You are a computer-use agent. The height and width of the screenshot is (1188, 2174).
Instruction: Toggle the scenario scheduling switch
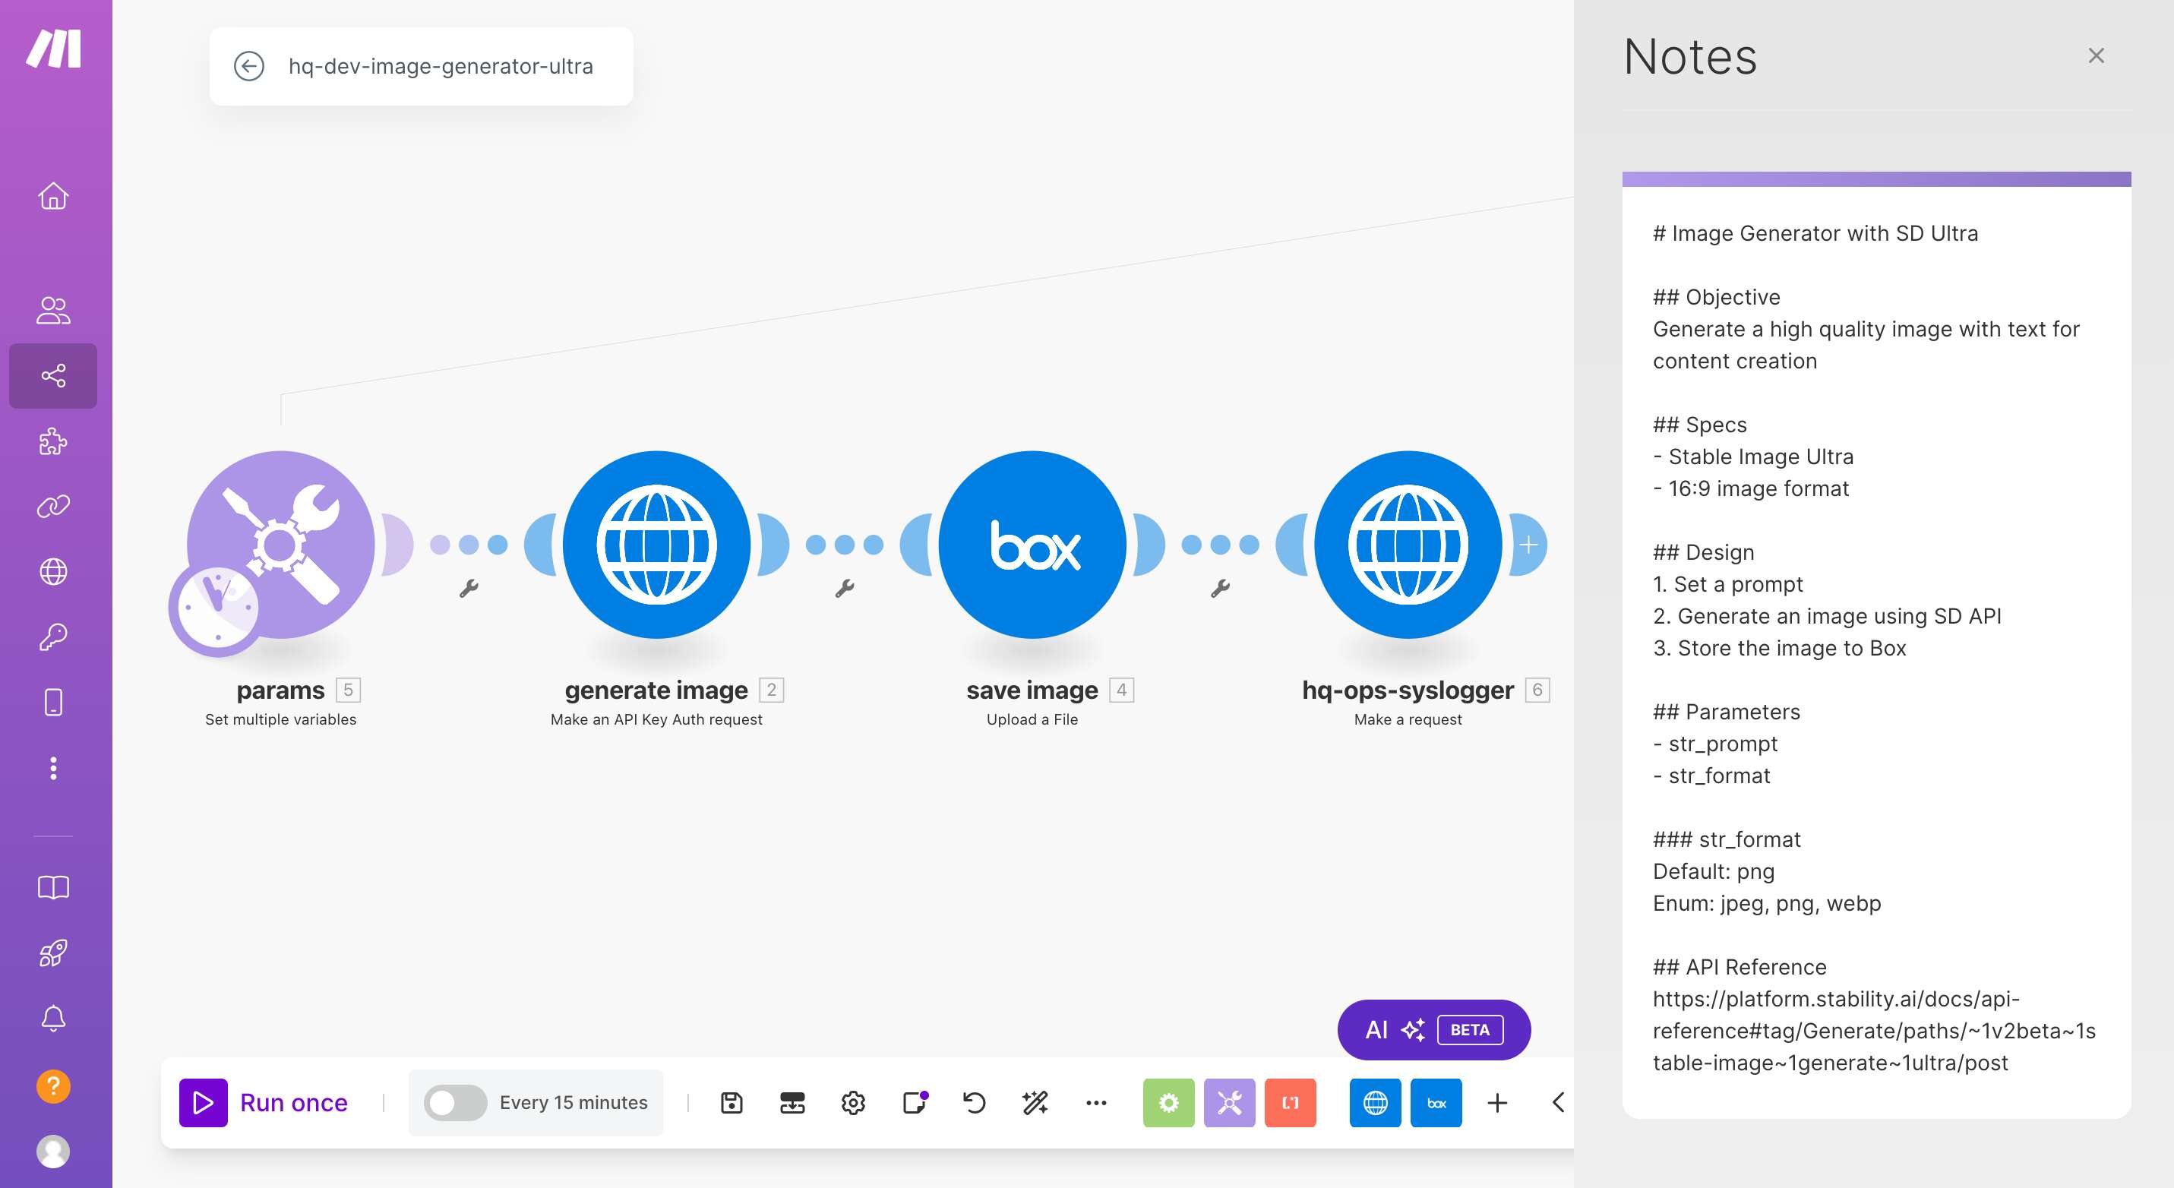tap(455, 1102)
